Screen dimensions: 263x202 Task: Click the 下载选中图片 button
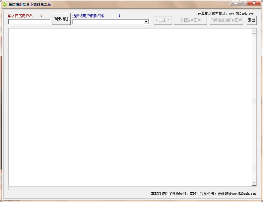pos(190,20)
